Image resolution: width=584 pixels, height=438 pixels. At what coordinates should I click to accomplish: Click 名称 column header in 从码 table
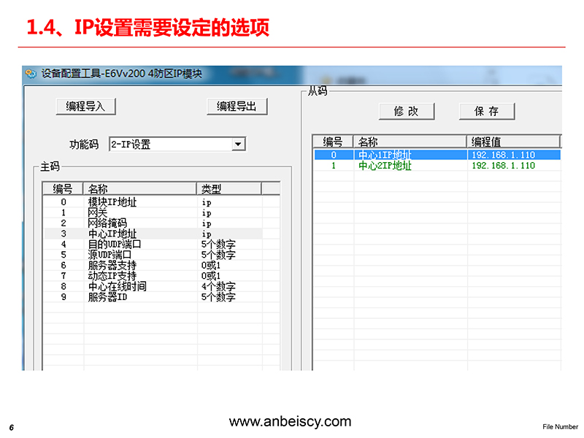[410, 142]
